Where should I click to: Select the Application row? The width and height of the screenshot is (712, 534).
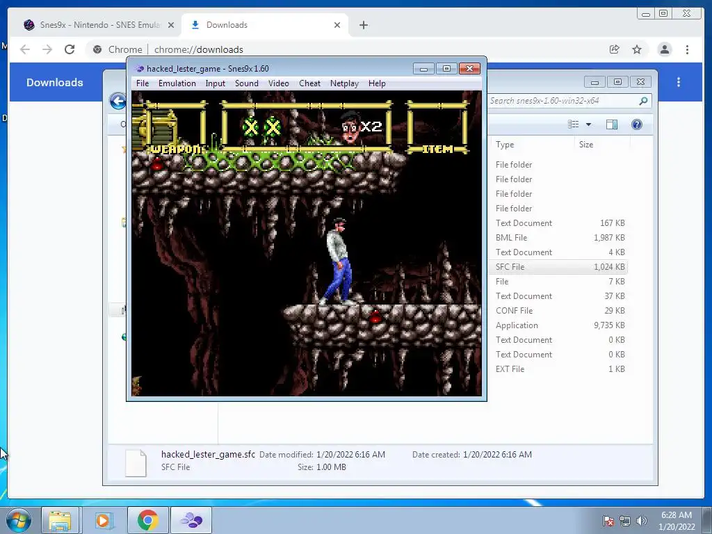tap(558, 325)
